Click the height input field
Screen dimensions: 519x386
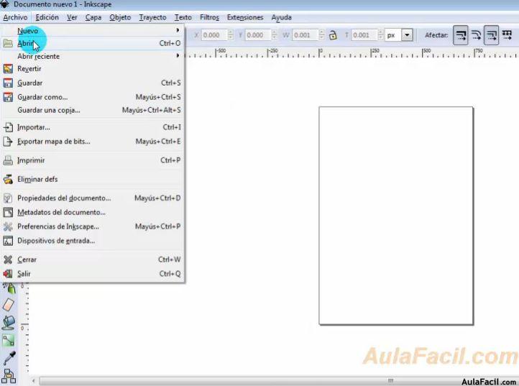coord(364,35)
